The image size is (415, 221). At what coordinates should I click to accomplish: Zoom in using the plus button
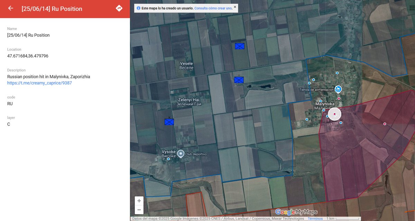(139, 201)
